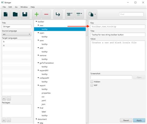Collapse the remove tree node
147x124 pixels.
tap(38, 55)
